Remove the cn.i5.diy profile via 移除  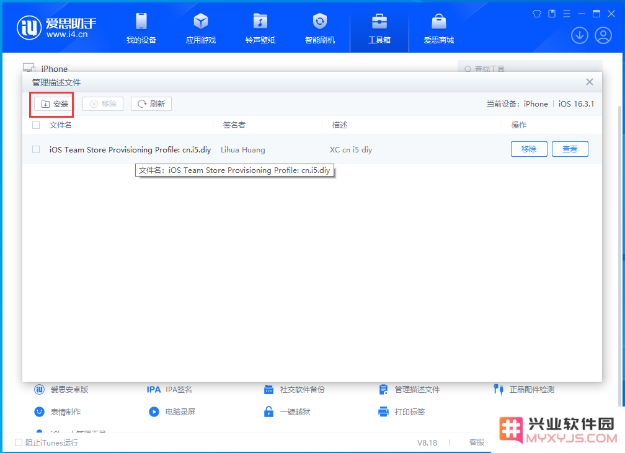(x=529, y=149)
